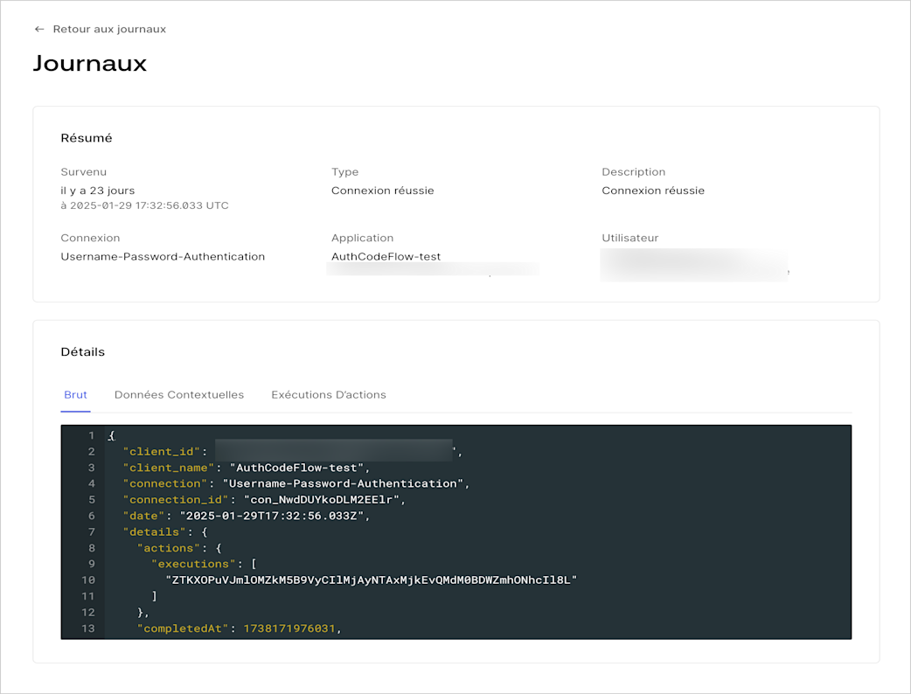911x694 pixels.
Task: Open the Exécutions D'actions tab
Action: tap(328, 395)
